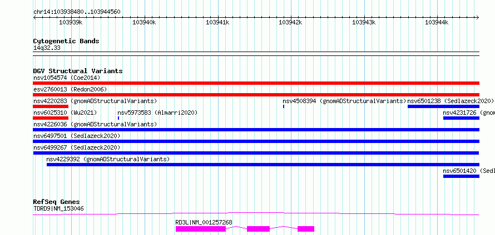Open variant nsv6501238 (Sedlazeck2020) label
The width and height of the screenshot is (495, 235).
point(450,101)
